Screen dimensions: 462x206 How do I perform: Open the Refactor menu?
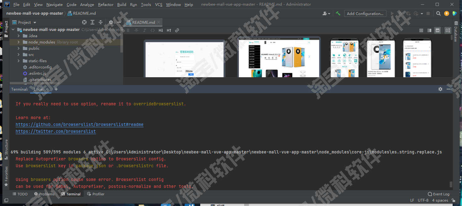[106, 4]
